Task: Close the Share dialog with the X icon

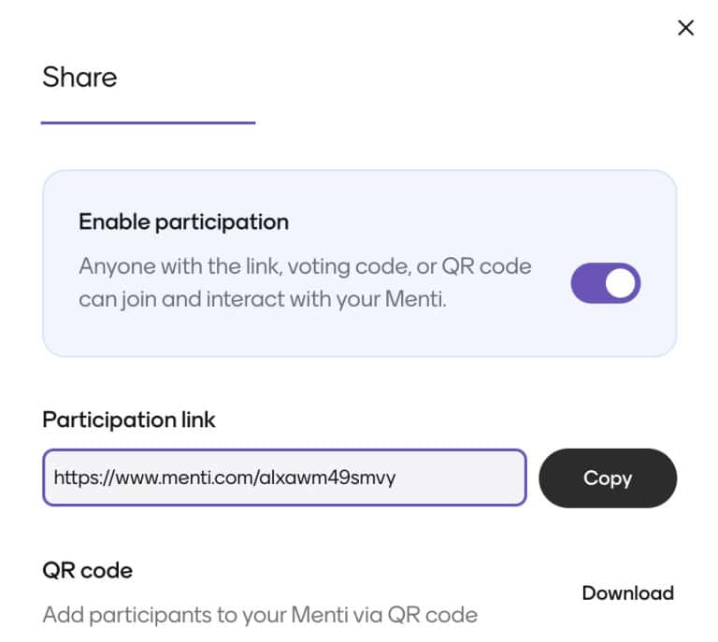Action: 685,28
